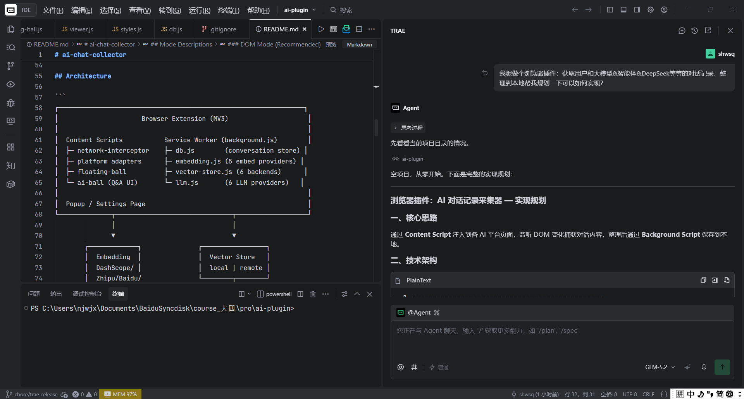Viewport: 744px width, 399px height.
Task: Open Source Control branch icon in sidebar
Action: (x=11, y=66)
